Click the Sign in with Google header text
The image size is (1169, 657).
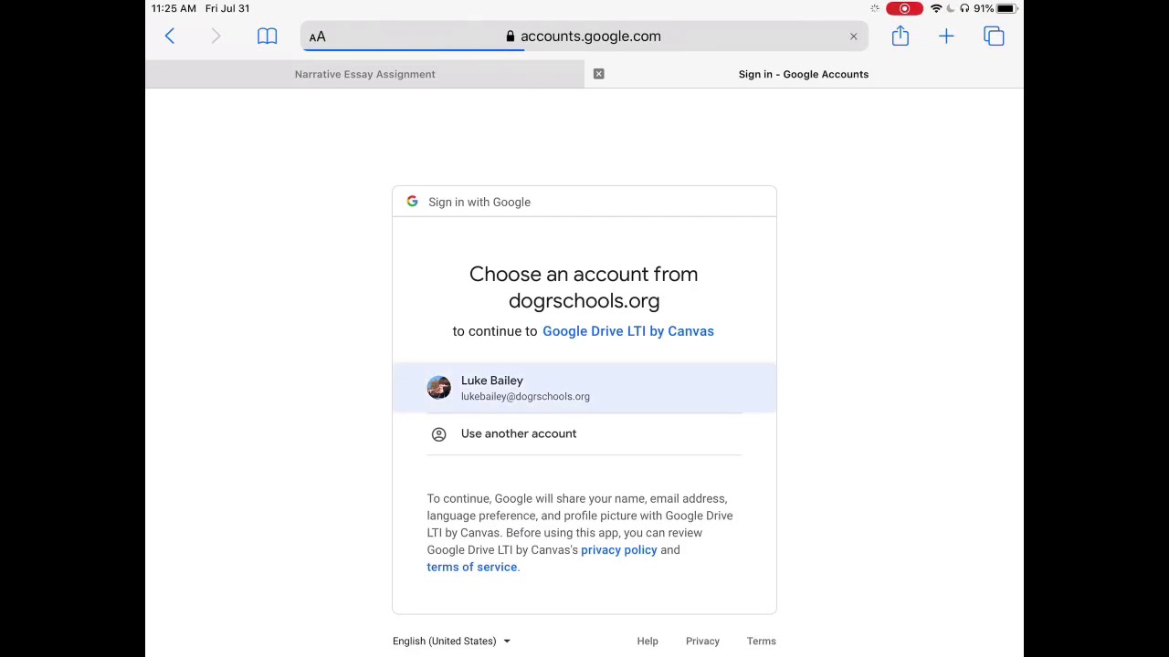tap(479, 202)
